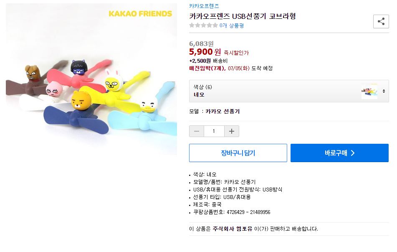
Task: Decrease quantity with the minus button
Action: pos(197,131)
